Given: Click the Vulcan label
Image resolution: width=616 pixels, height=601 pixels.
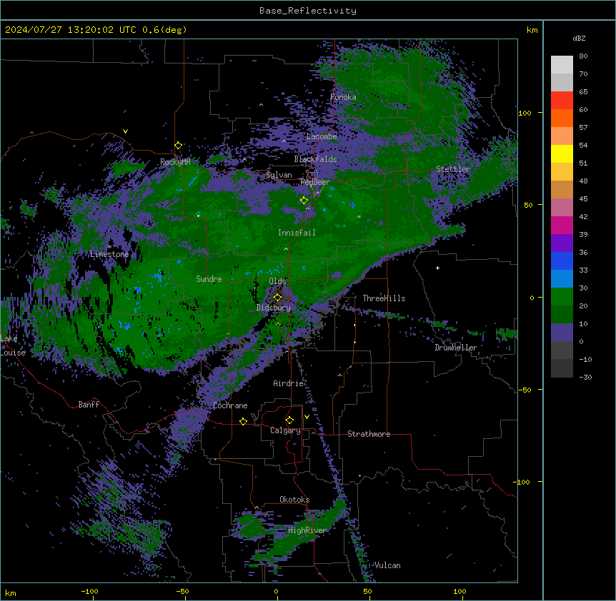Looking at the screenshot, I should (387, 565).
